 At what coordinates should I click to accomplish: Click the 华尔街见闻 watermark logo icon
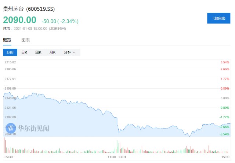[11, 128]
